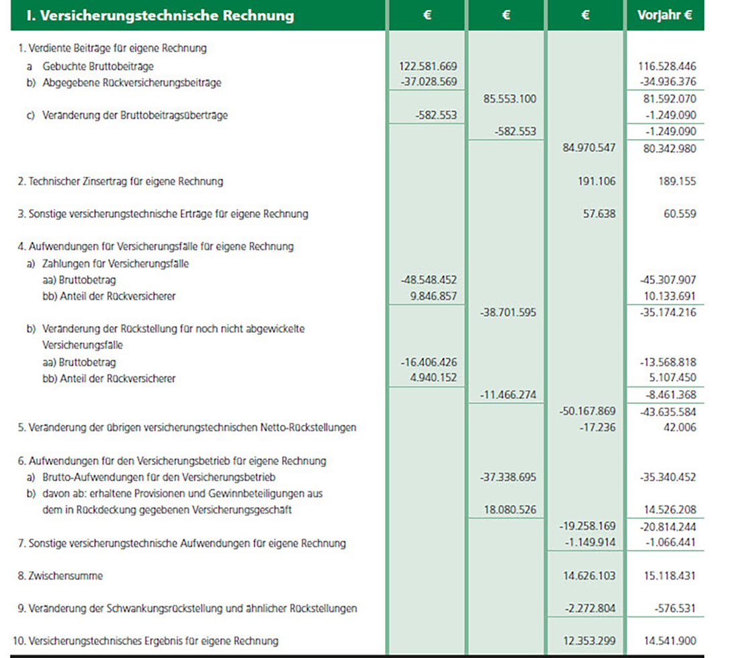The height and width of the screenshot is (658, 745).
Task: Select the value 18.080.526
Action: pyautogui.click(x=510, y=510)
